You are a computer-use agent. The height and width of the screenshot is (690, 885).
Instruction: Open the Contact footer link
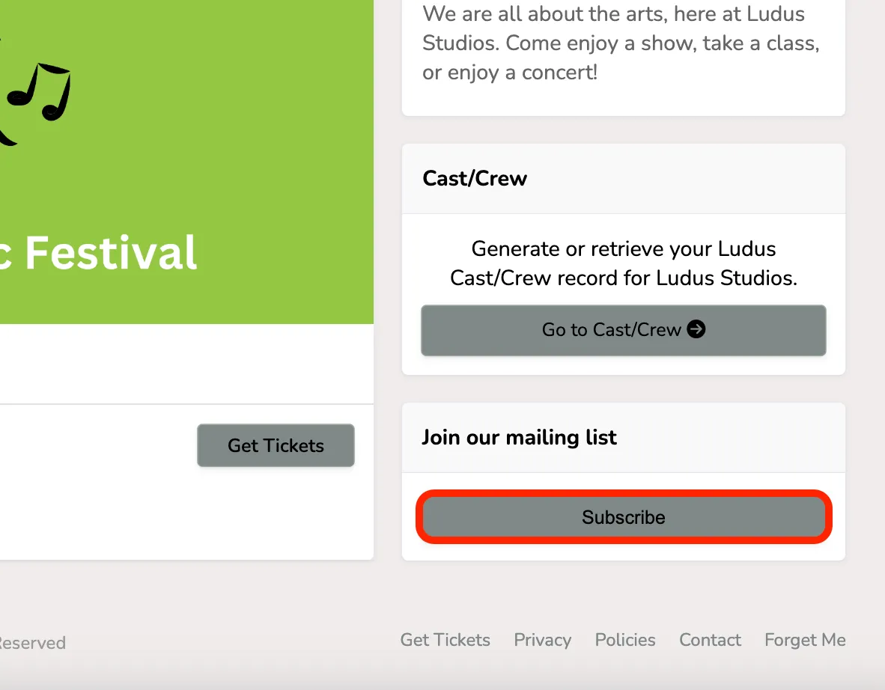pos(710,640)
